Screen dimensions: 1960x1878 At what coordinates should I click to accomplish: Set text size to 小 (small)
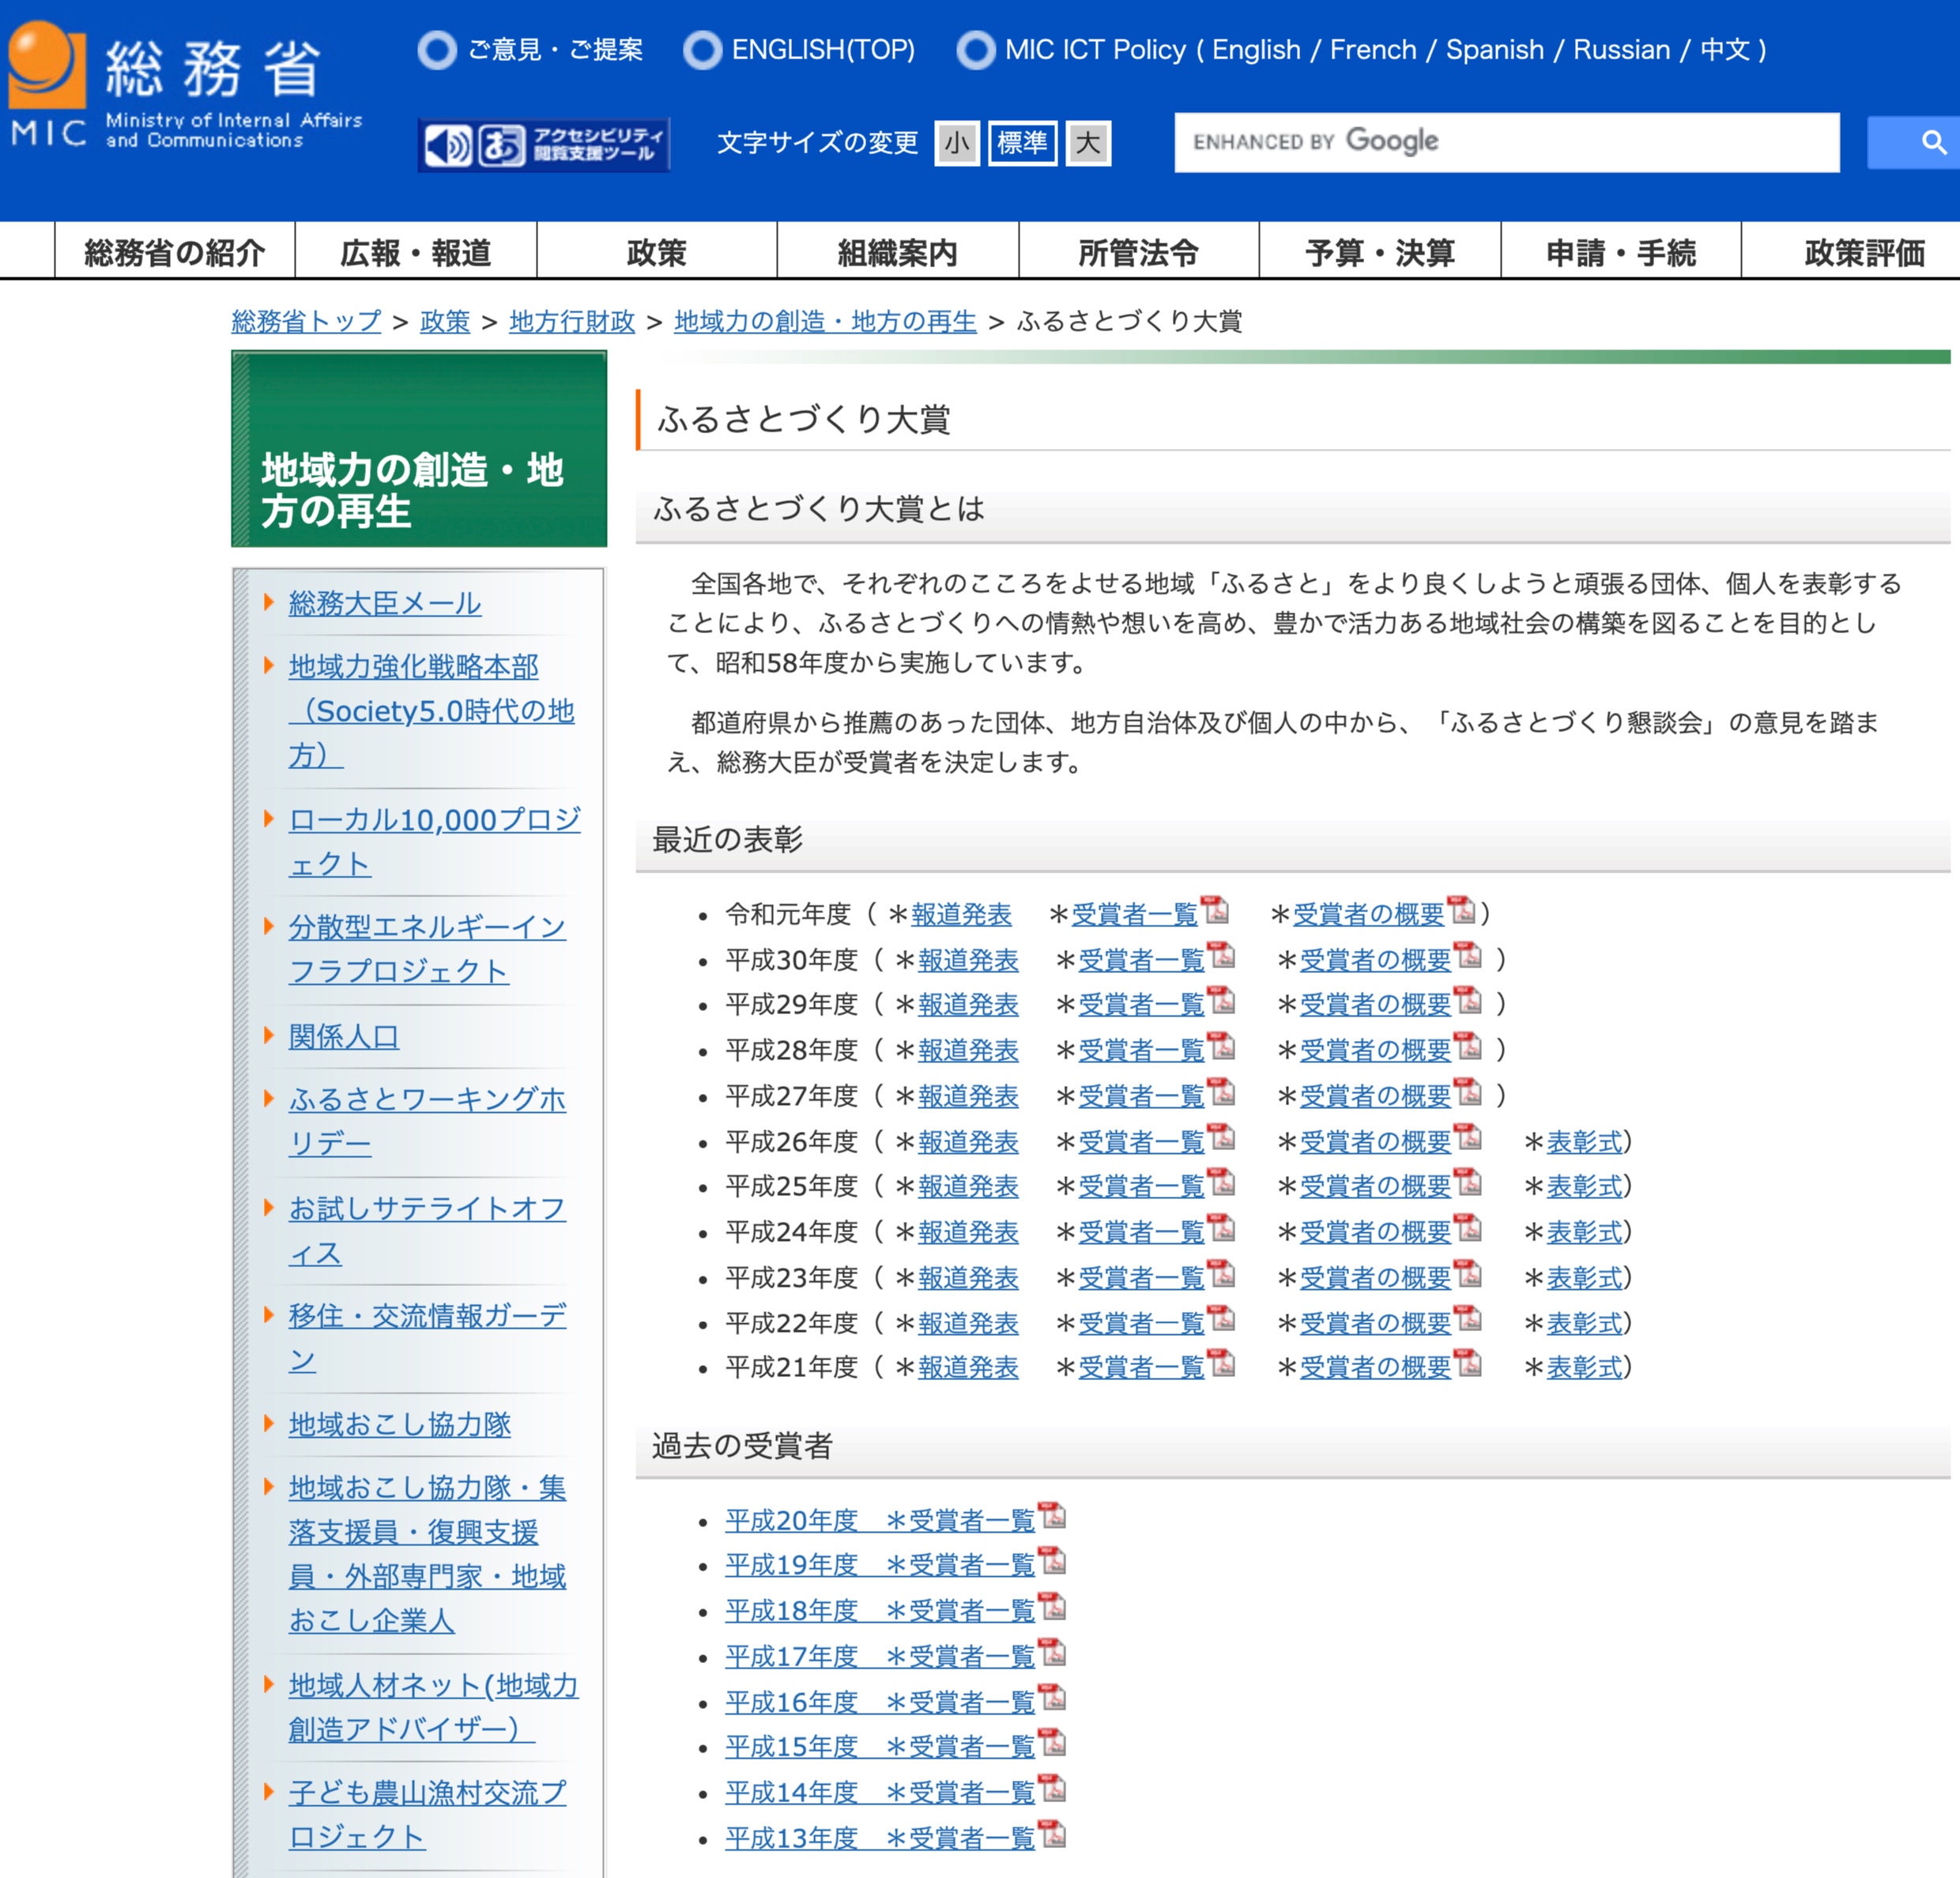point(957,143)
